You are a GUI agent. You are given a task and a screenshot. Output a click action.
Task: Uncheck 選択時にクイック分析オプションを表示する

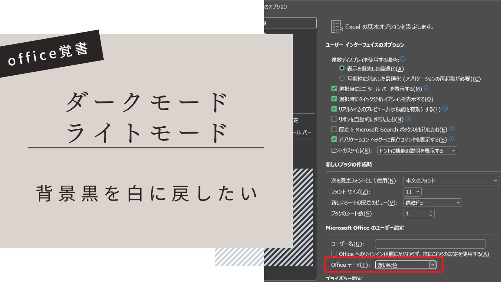click(334, 99)
